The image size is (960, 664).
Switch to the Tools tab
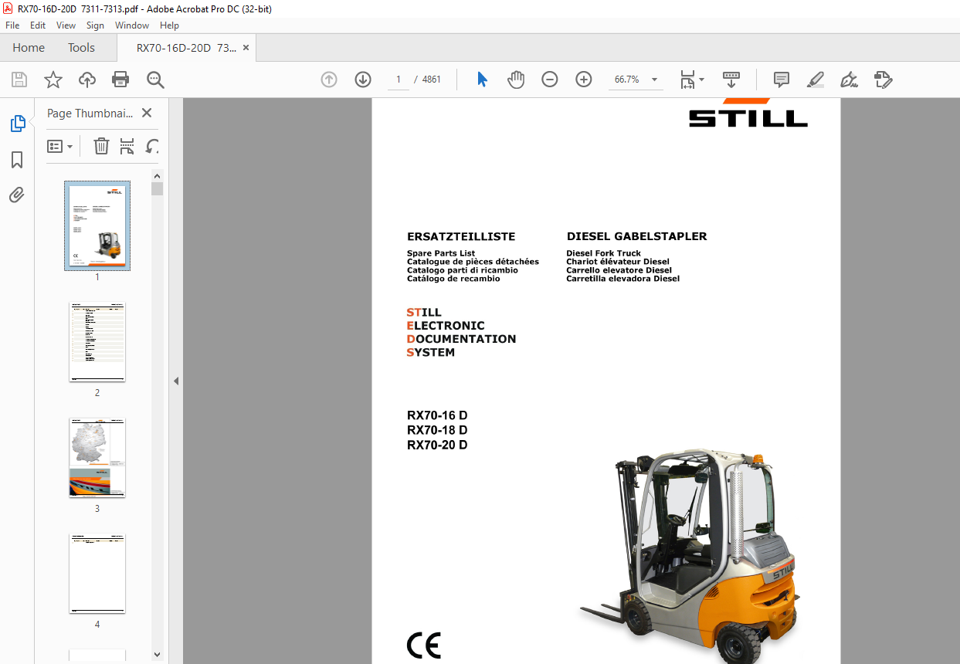[81, 48]
